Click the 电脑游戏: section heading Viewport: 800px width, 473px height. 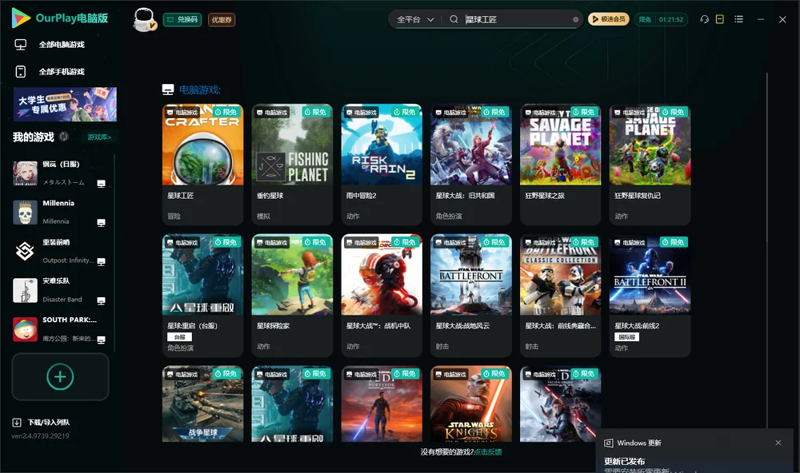click(199, 89)
